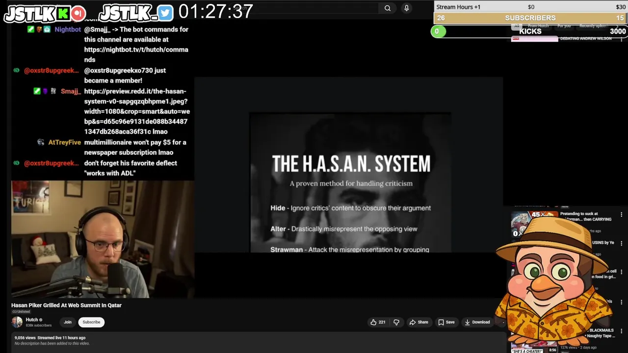Share the Hasan Piker video
Viewport: 628px width, 353px height.
[419, 322]
